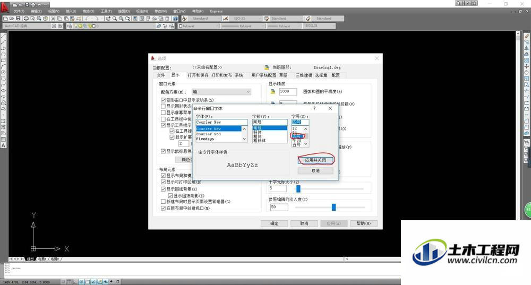Click the 十字光标大小 slider handle
This screenshot has width=531, height=285.
[x=298, y=188]
